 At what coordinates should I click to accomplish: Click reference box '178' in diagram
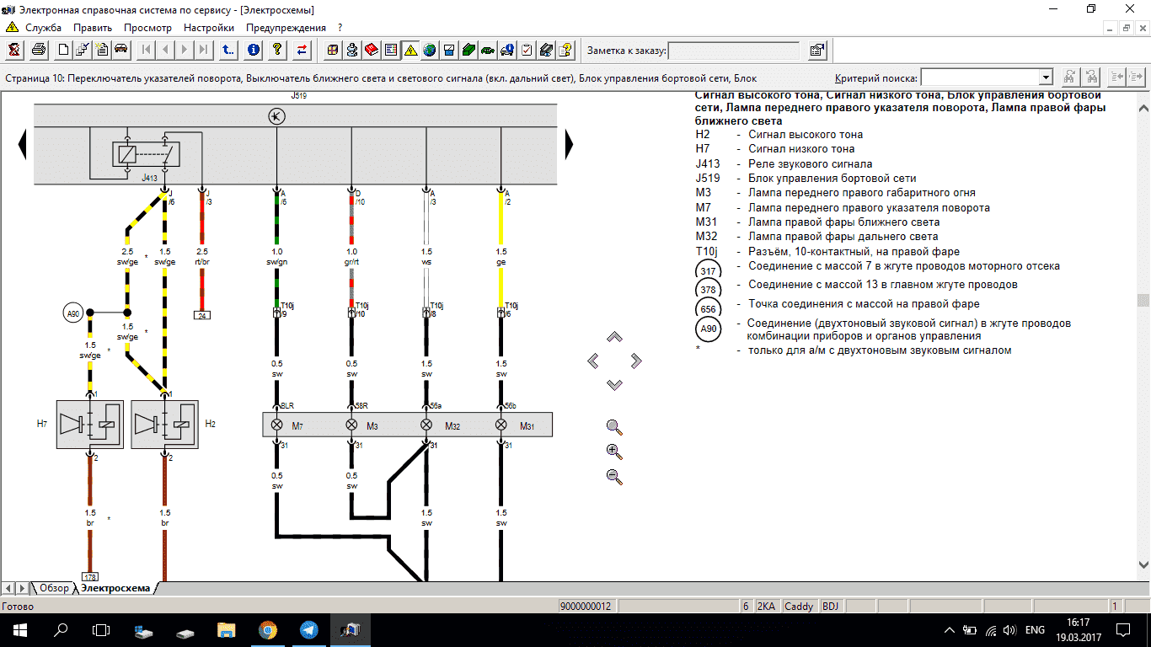click(90, 577)
